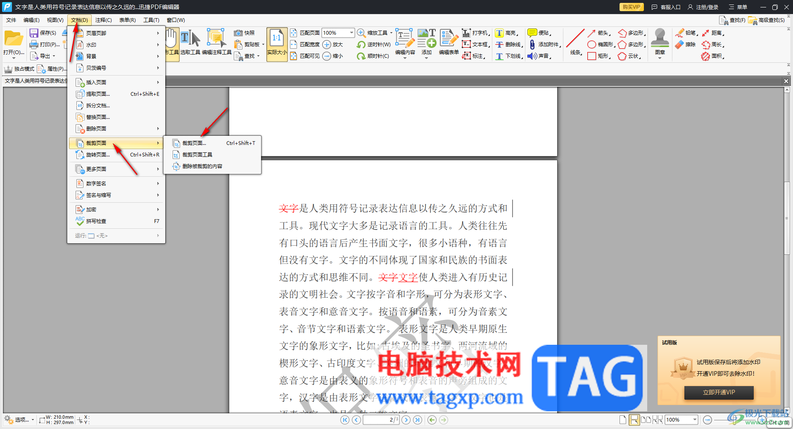Select the 编辑注释工具 tool
This screenshot has height=429, width=793.
(216, 42)
